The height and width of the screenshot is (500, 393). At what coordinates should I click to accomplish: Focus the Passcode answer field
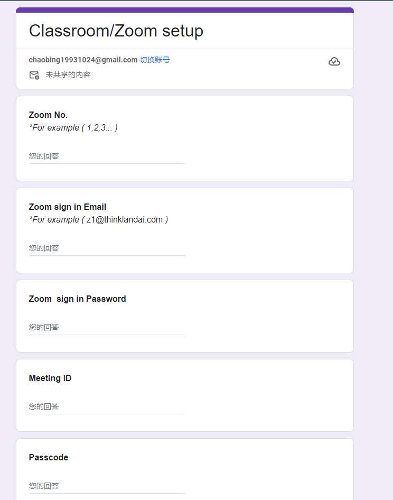pyautogui.click(x=107, y=486)
